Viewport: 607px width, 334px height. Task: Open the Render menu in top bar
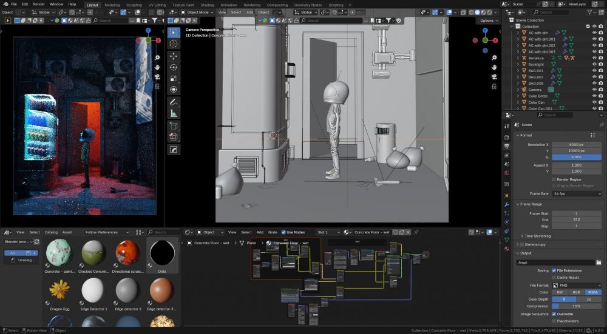coord(39,4)
